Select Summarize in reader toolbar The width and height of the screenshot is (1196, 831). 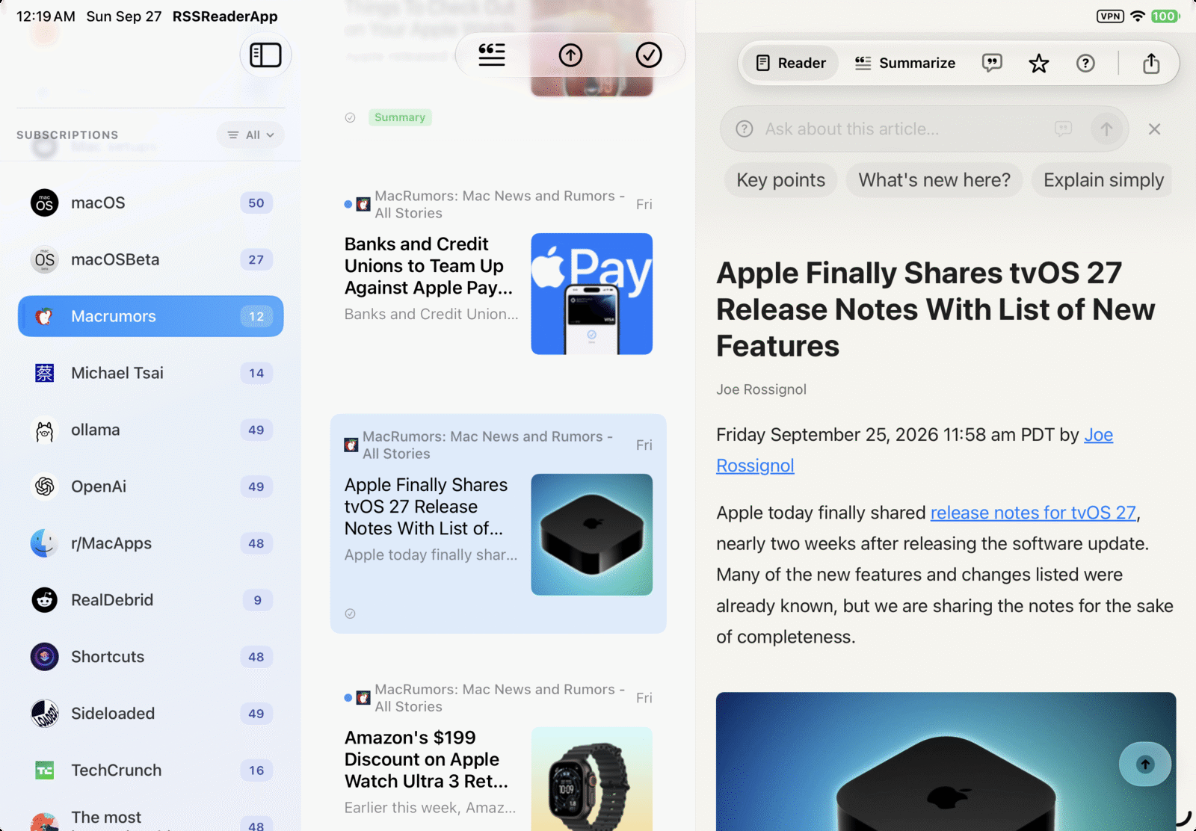904,64
